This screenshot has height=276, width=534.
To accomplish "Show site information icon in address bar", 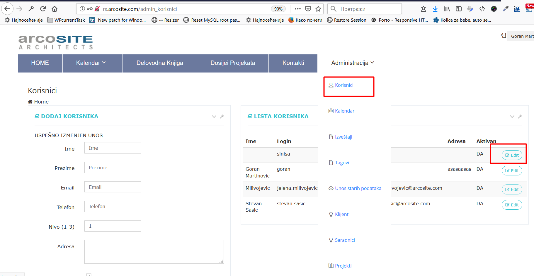I will pyautogui.click(x=82, y=9).
